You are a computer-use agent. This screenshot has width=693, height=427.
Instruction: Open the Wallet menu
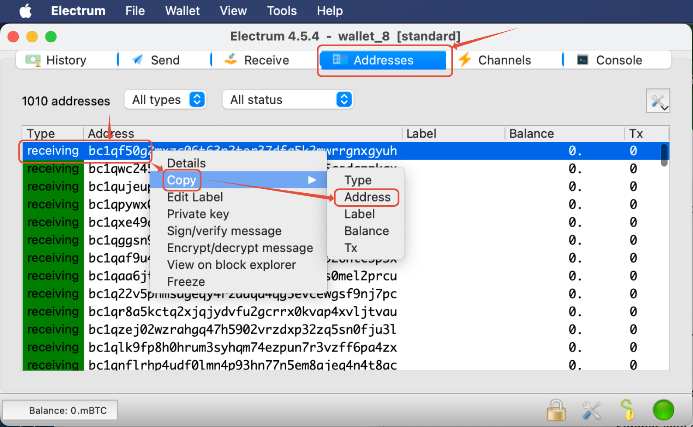pos(182,11)
